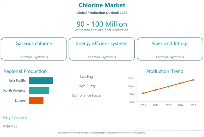This screenshot has height=137, width=204.
Task: Click Chemical synthesis under Pipes and fittings
Action: (x=170, y=57)
